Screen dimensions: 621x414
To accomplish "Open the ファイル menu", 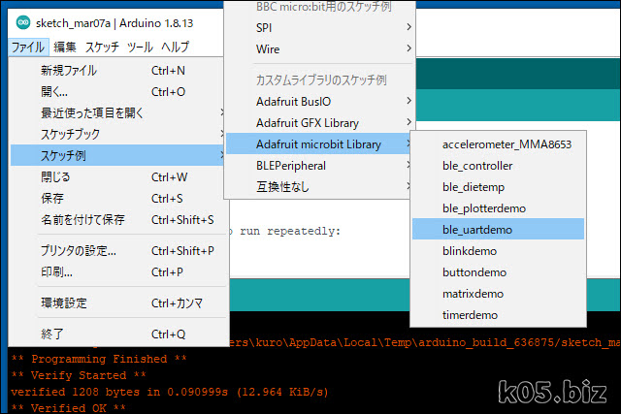I will click(28, 48).
